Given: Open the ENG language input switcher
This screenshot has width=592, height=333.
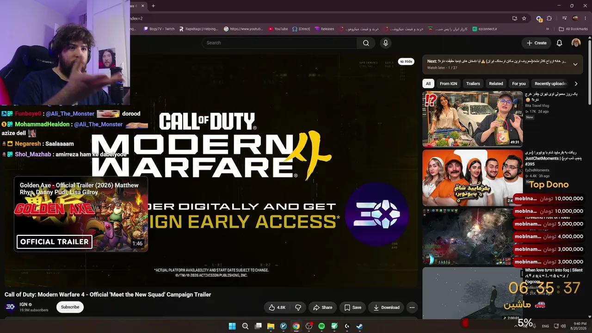Looking at the screenshot, I should point(545,326).
